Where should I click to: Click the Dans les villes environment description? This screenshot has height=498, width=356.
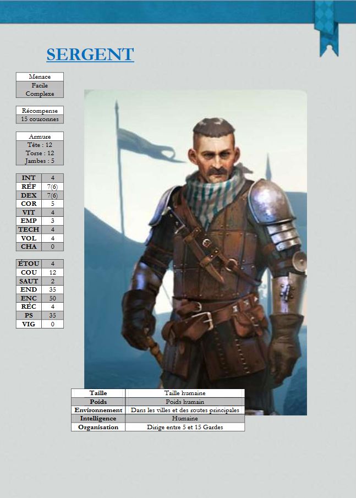point(185,410)
